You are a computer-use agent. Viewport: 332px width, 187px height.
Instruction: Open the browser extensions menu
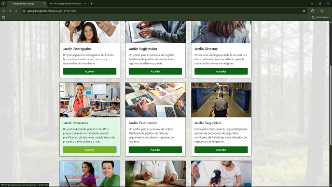[x=313, y=11]
